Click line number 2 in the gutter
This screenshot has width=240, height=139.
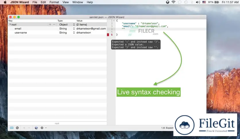pyautogui.click(x=112, y=24)
